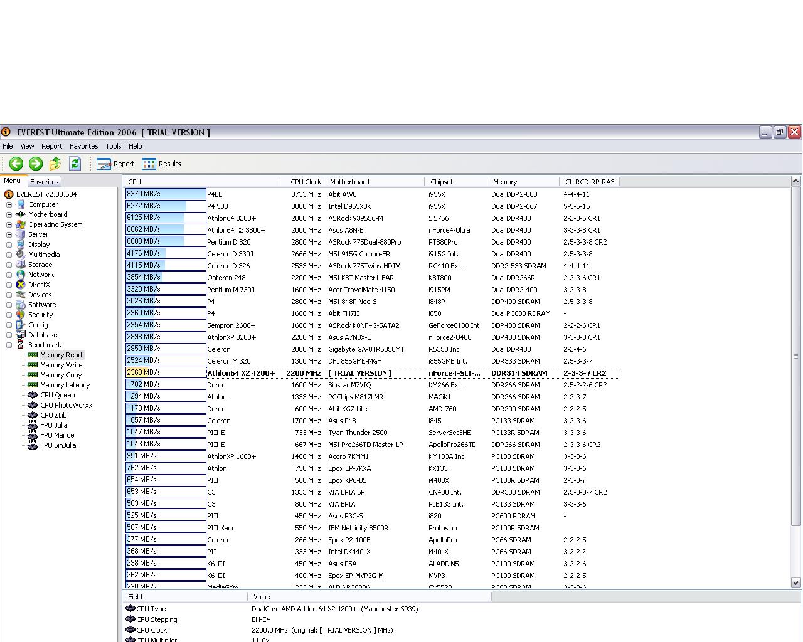Expand the Storage tree node
This screenshot has height=642, width=803.
pyautogui.click(x=9, y=265)
